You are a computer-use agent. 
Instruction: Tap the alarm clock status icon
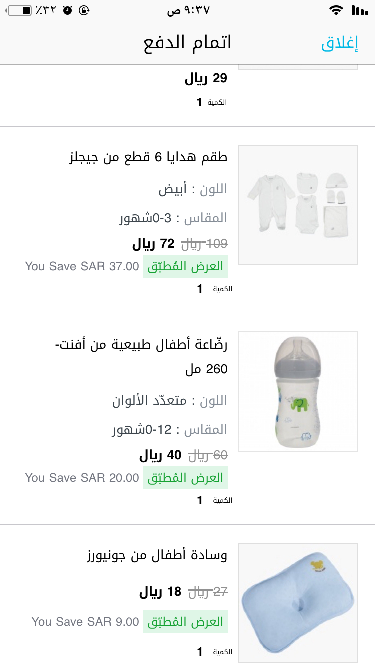point(68,10)
